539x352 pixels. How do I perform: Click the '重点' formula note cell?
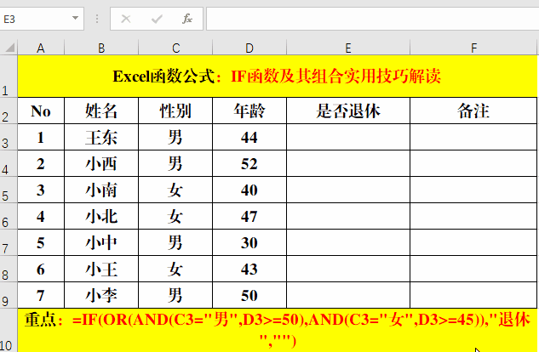coord(277,331)
